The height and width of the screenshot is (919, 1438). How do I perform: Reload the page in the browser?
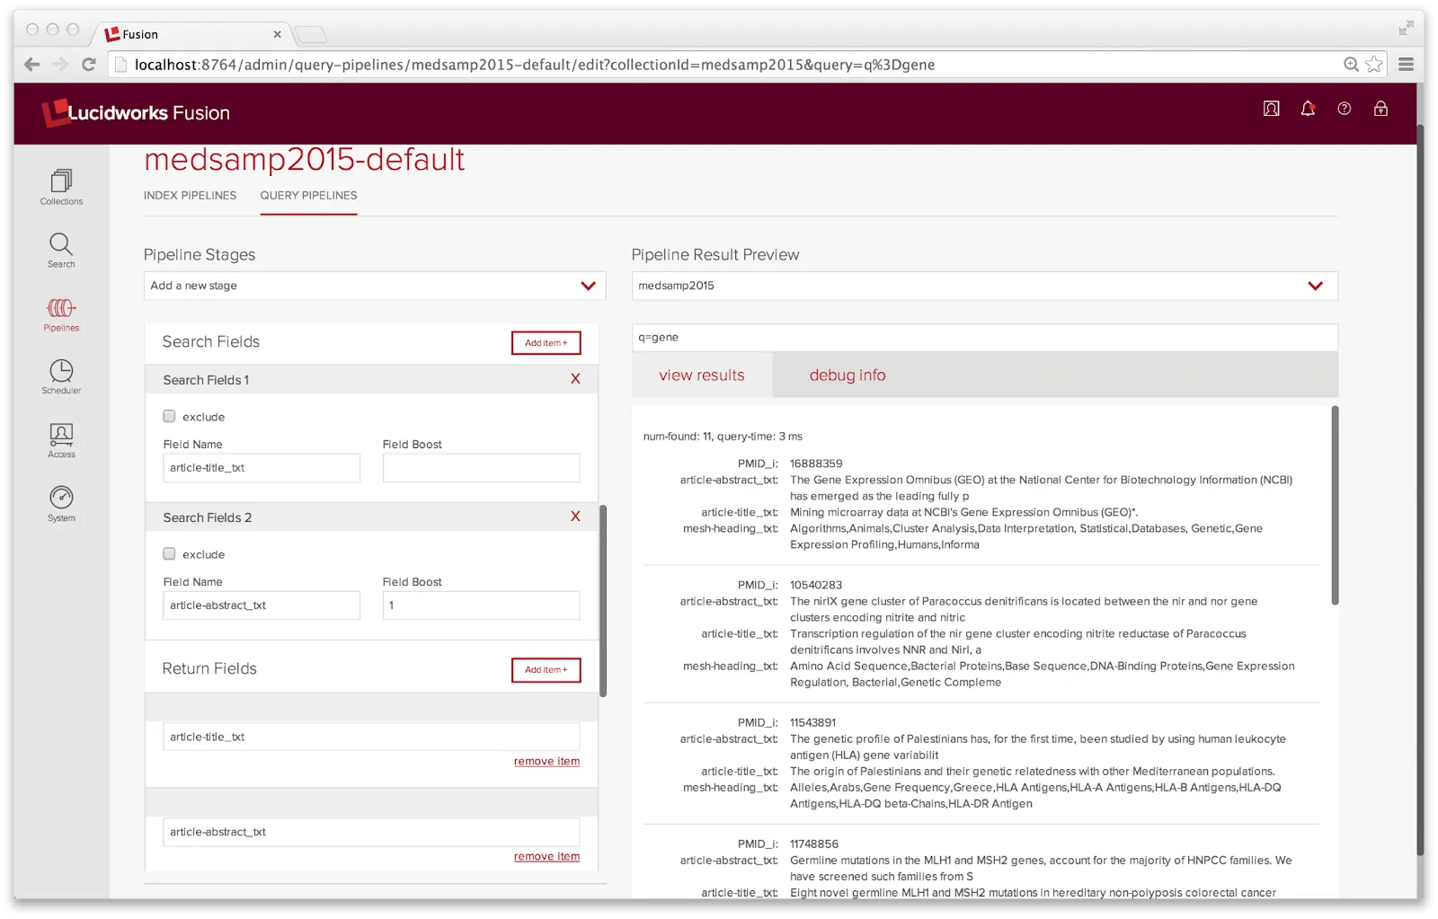click(88, 65)
